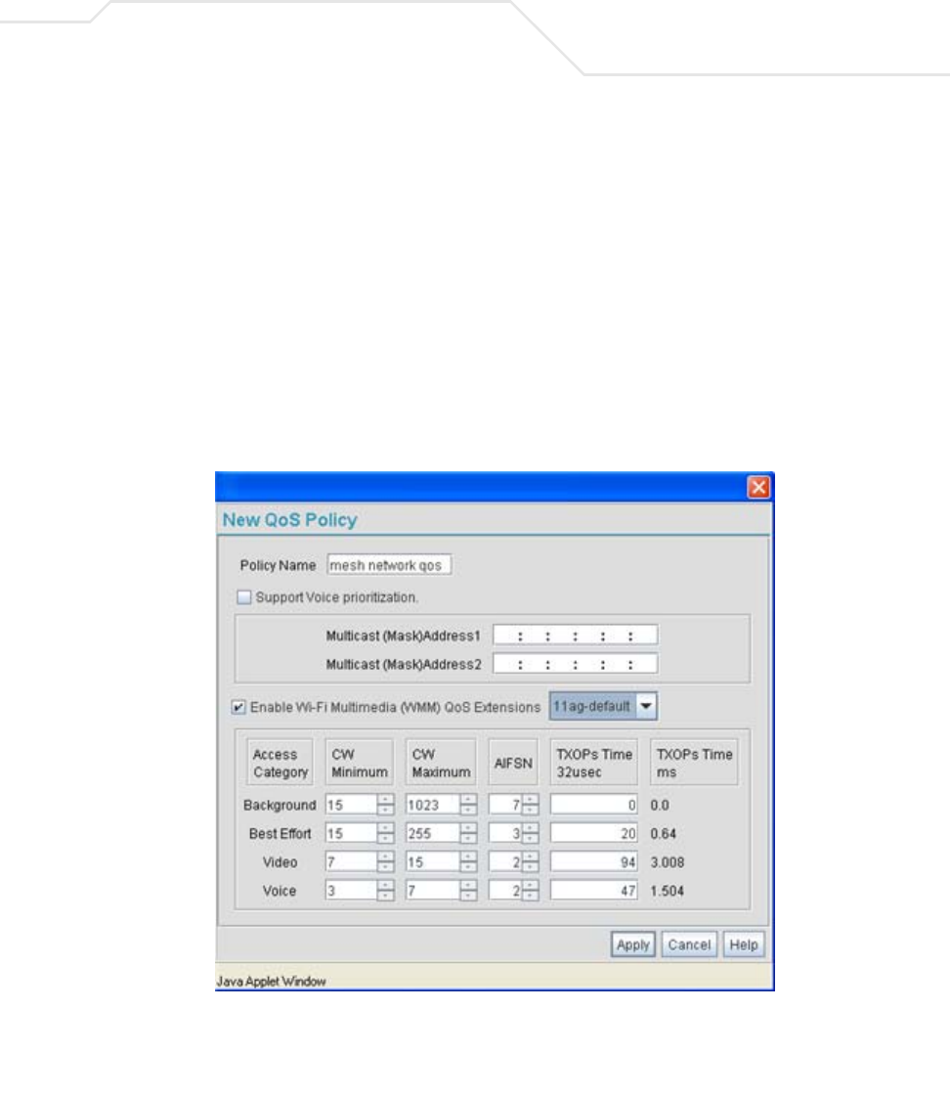Screen dimensions: 950x1097
Task: Adjust the Voice CW Minimum spinner
Action: (x=385, y=891)
